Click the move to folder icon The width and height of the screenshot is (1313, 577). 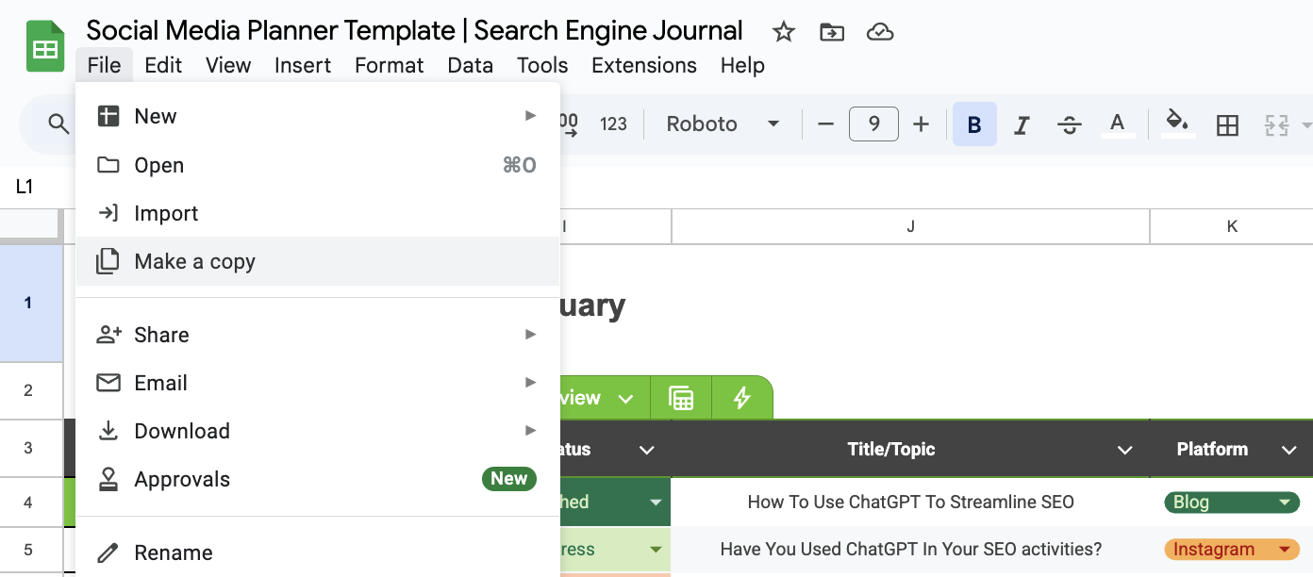tap(831, 32)
